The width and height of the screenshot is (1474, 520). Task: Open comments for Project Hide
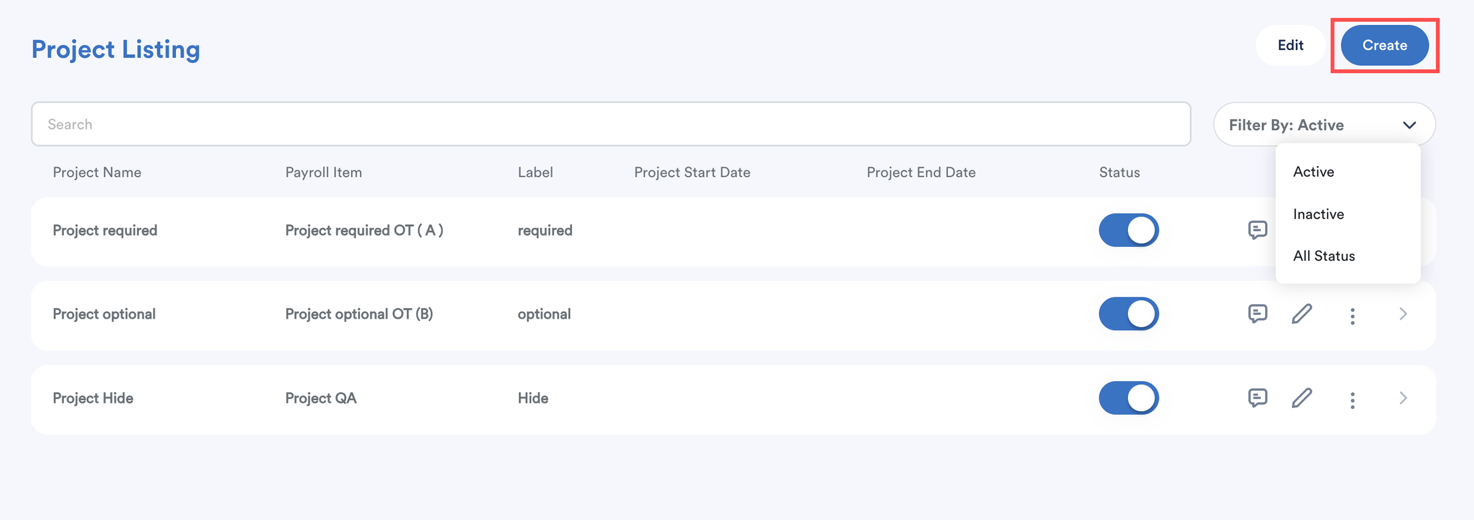click(1257, 398)
